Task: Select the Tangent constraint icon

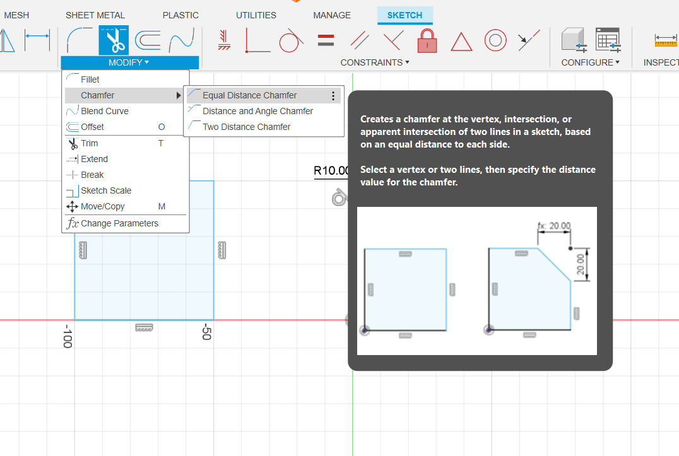Action: 291,40
